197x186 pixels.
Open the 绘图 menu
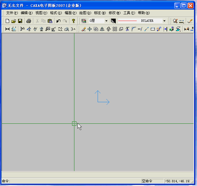coord(85,13)
